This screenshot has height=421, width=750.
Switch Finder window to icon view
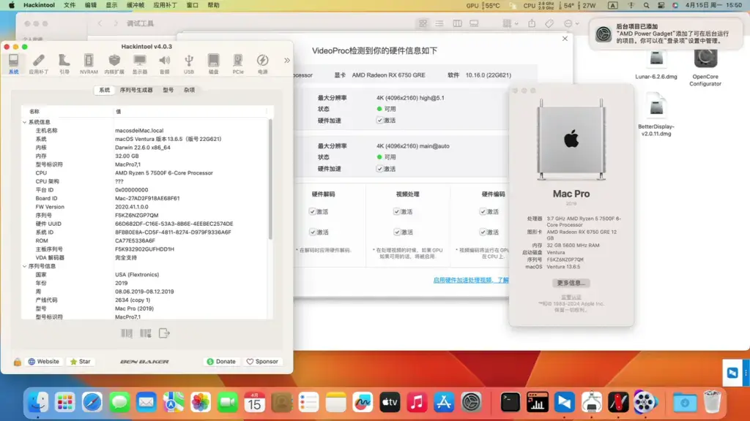click(423, 23)
